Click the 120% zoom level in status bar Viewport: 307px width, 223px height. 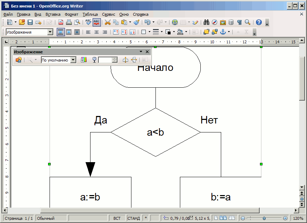pos(298,218)
